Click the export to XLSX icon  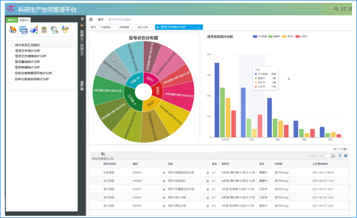point(103,154)
